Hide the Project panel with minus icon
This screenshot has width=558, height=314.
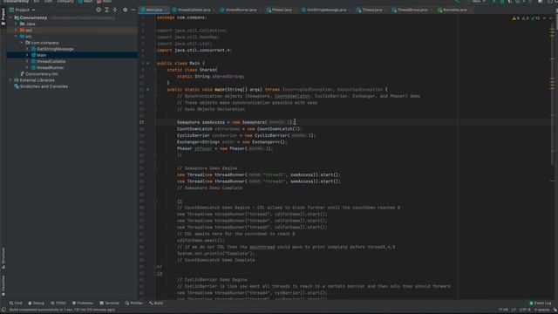[133, 10]
